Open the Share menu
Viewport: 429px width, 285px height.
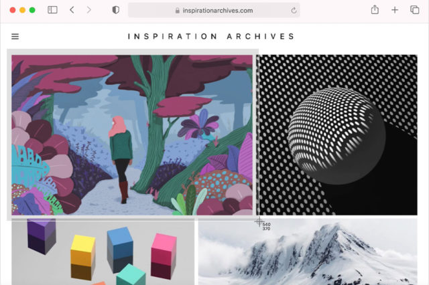tap(375, 10)
